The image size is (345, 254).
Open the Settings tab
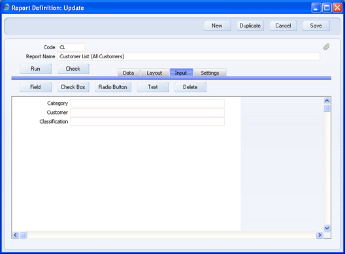pyautogui.click(x=210, y=73)
